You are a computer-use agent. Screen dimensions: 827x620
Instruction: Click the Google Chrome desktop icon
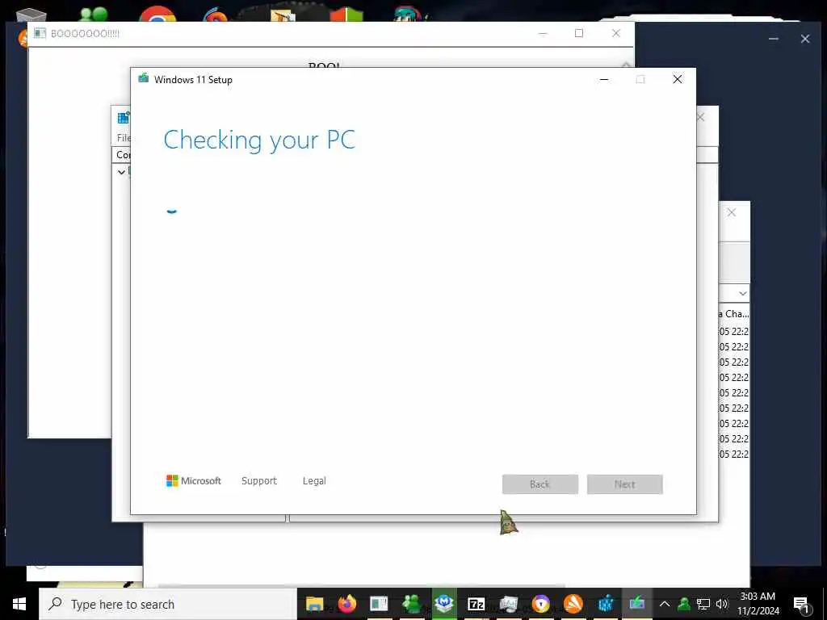coord(157,13)
